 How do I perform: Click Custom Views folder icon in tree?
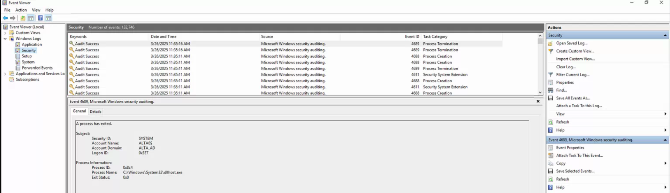[x=12, y=33]
